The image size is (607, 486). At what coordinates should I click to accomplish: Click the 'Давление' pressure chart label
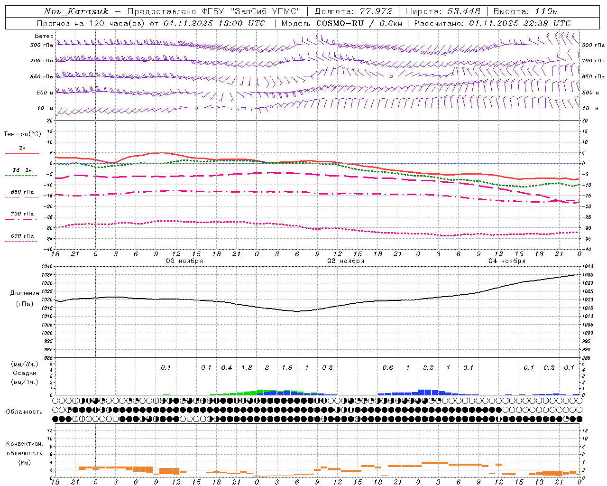pyautogui.click(x=25, y=293)
